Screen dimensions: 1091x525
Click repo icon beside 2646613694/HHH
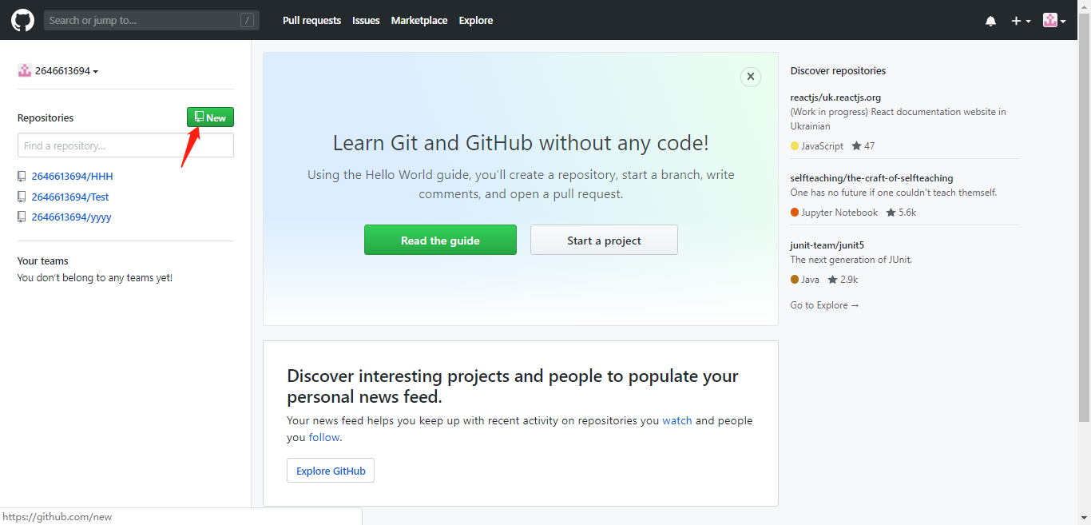tap(22, 177)
